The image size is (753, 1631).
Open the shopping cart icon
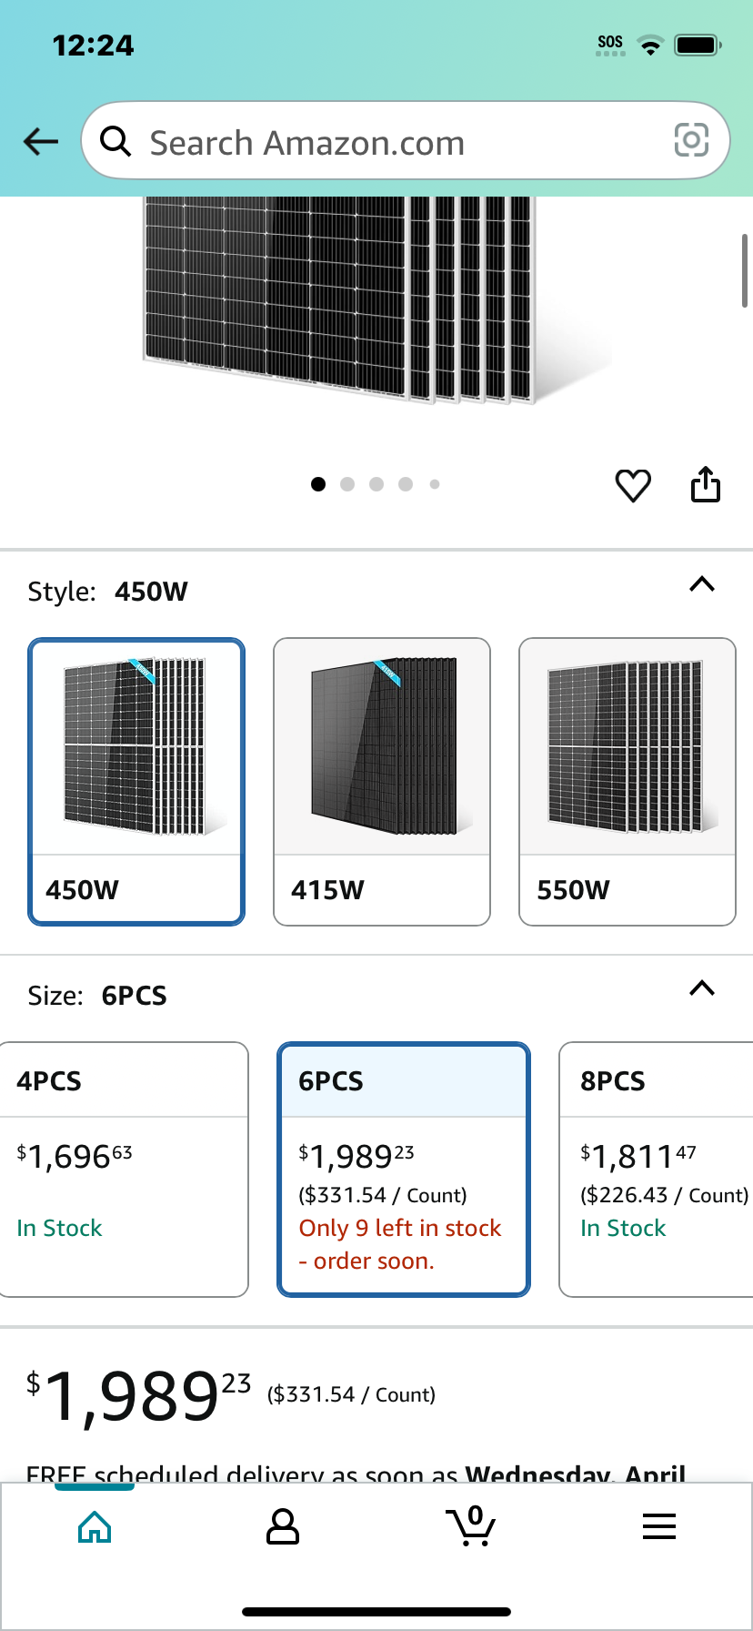point(470,1525)
